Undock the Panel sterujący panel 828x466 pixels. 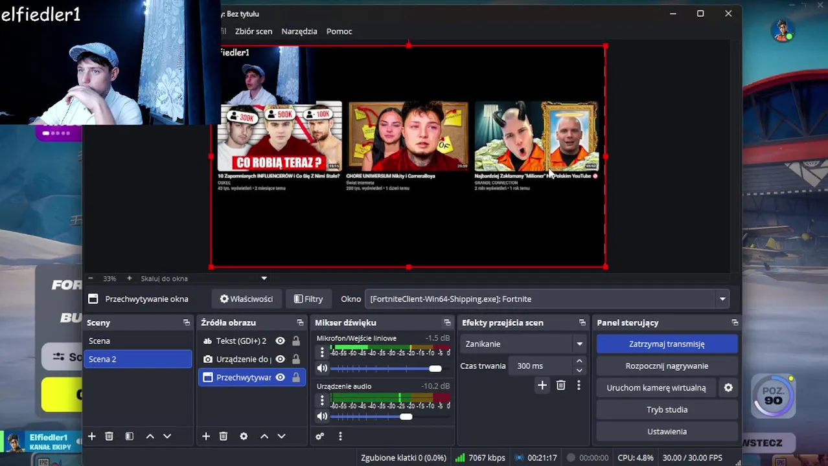tap(735, 322)
